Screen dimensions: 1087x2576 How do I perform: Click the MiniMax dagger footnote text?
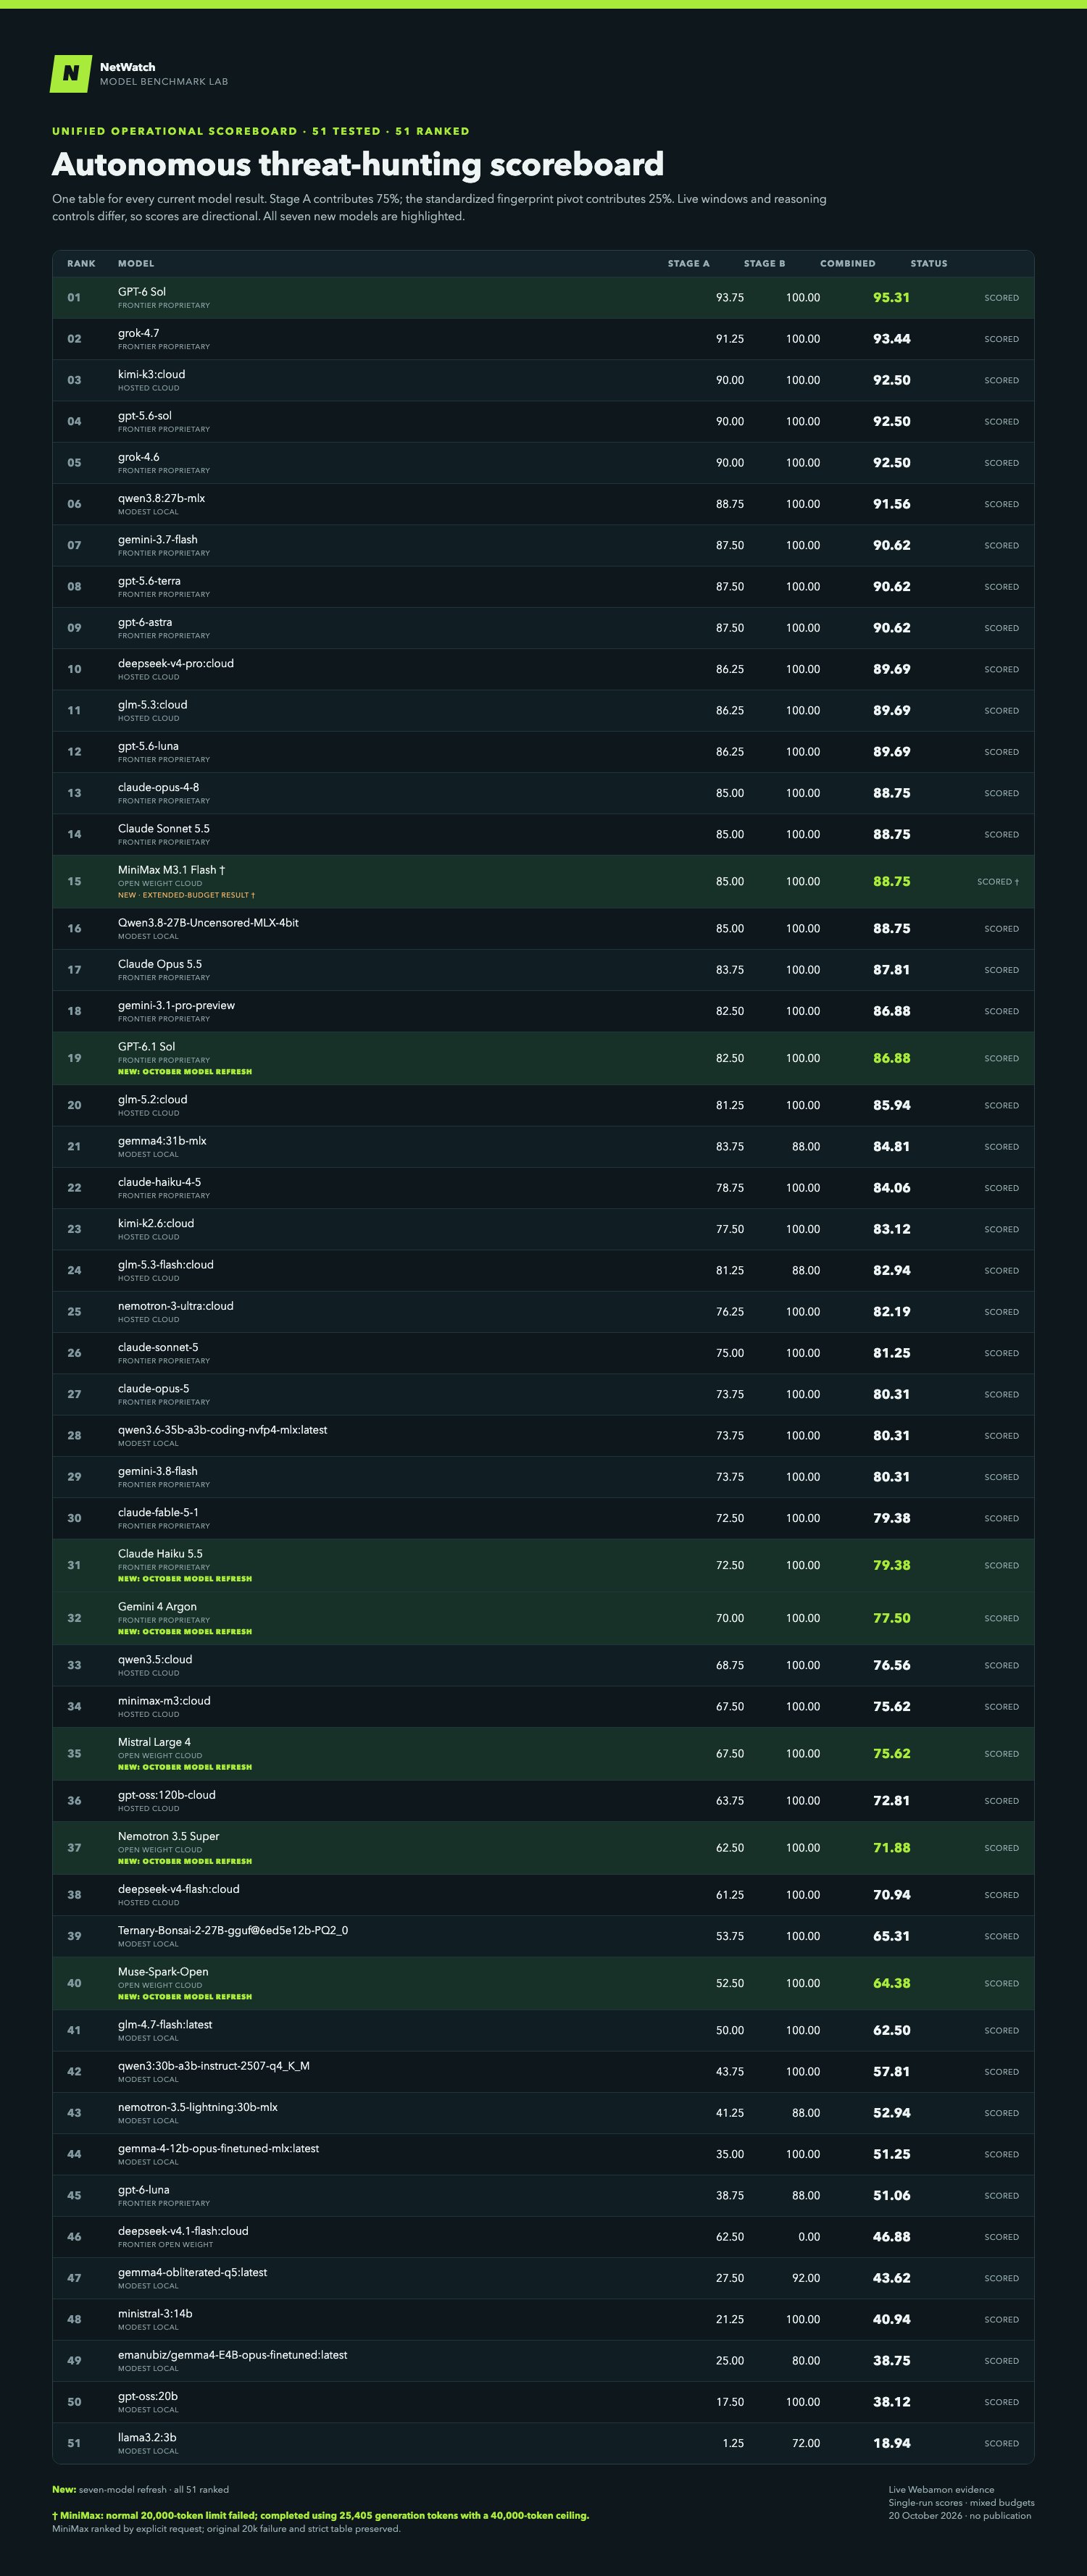click(320, 2515)
